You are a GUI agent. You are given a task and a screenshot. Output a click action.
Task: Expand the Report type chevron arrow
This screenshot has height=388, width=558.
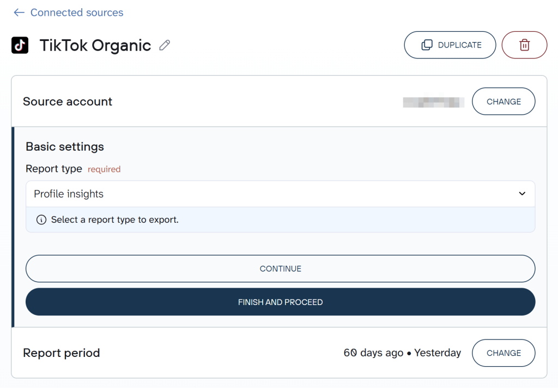(521, 194)
